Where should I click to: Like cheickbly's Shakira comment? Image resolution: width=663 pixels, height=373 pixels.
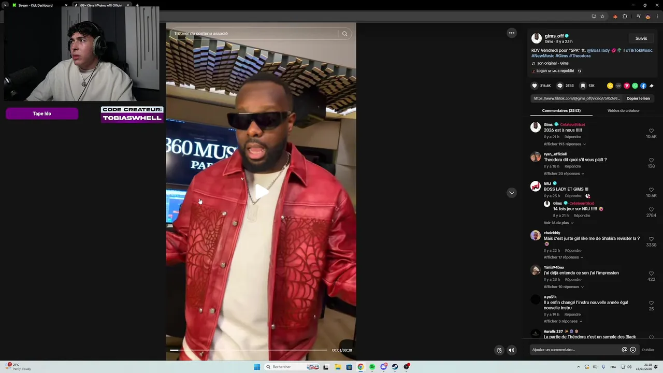click(651, 239)
